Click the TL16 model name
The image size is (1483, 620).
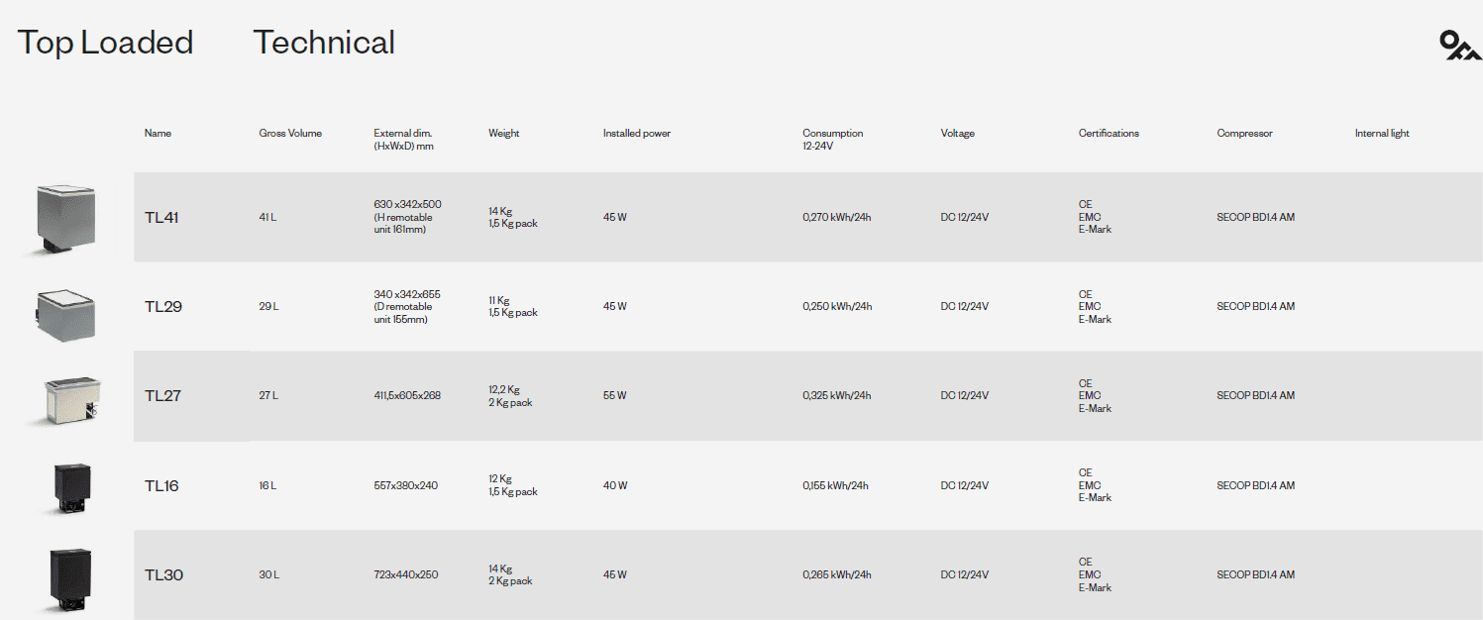tap(161, 485)
